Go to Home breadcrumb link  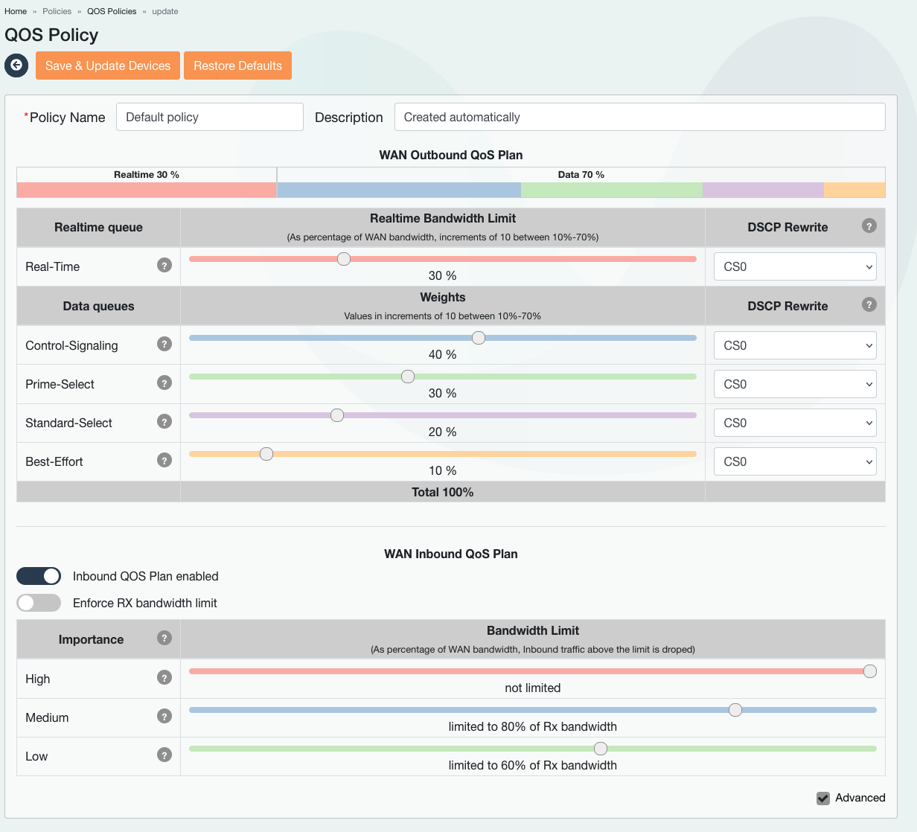(16, 11)
